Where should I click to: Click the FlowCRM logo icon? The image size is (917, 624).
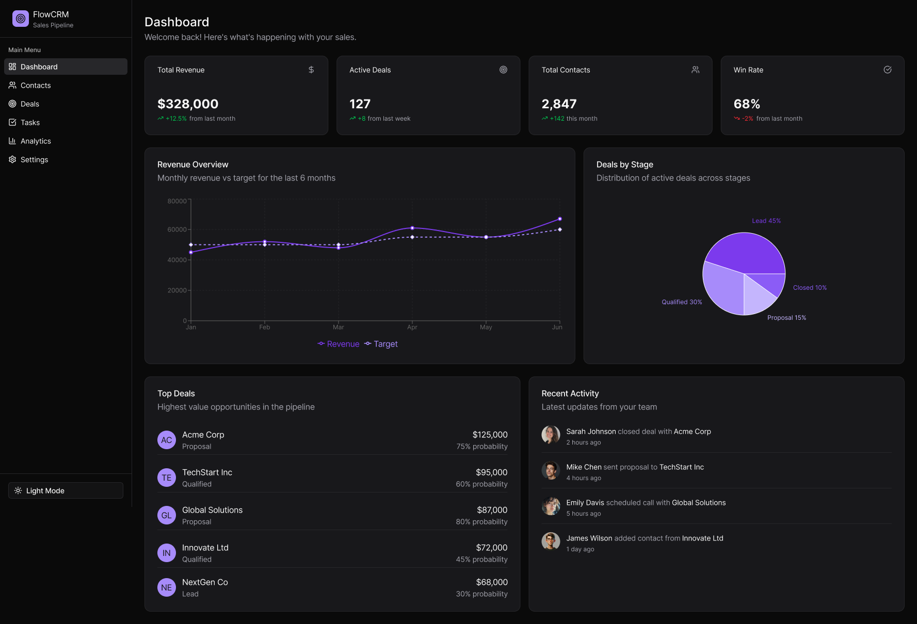(21, 19)
